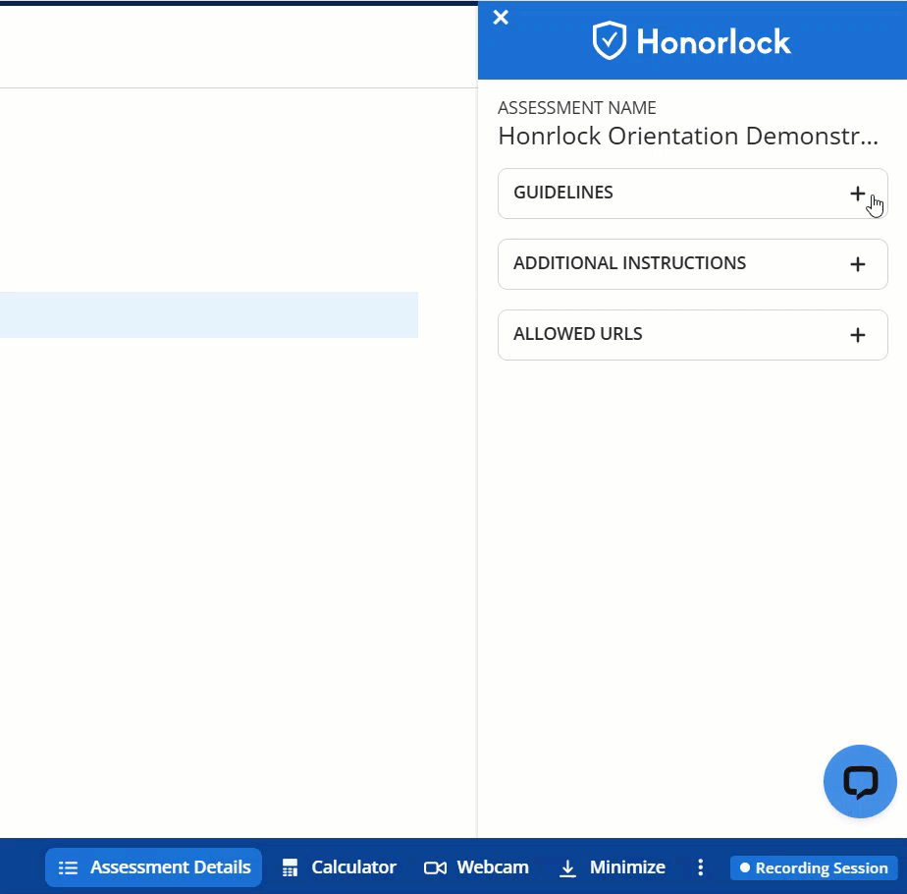Click the Recording Session indicator
907x894 pixels.
[x=814, y=867]
